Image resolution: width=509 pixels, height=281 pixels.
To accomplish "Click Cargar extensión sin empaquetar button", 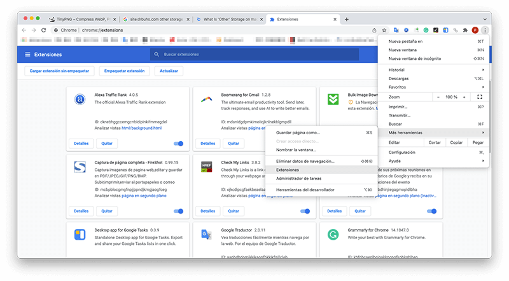I will [59, 71].
